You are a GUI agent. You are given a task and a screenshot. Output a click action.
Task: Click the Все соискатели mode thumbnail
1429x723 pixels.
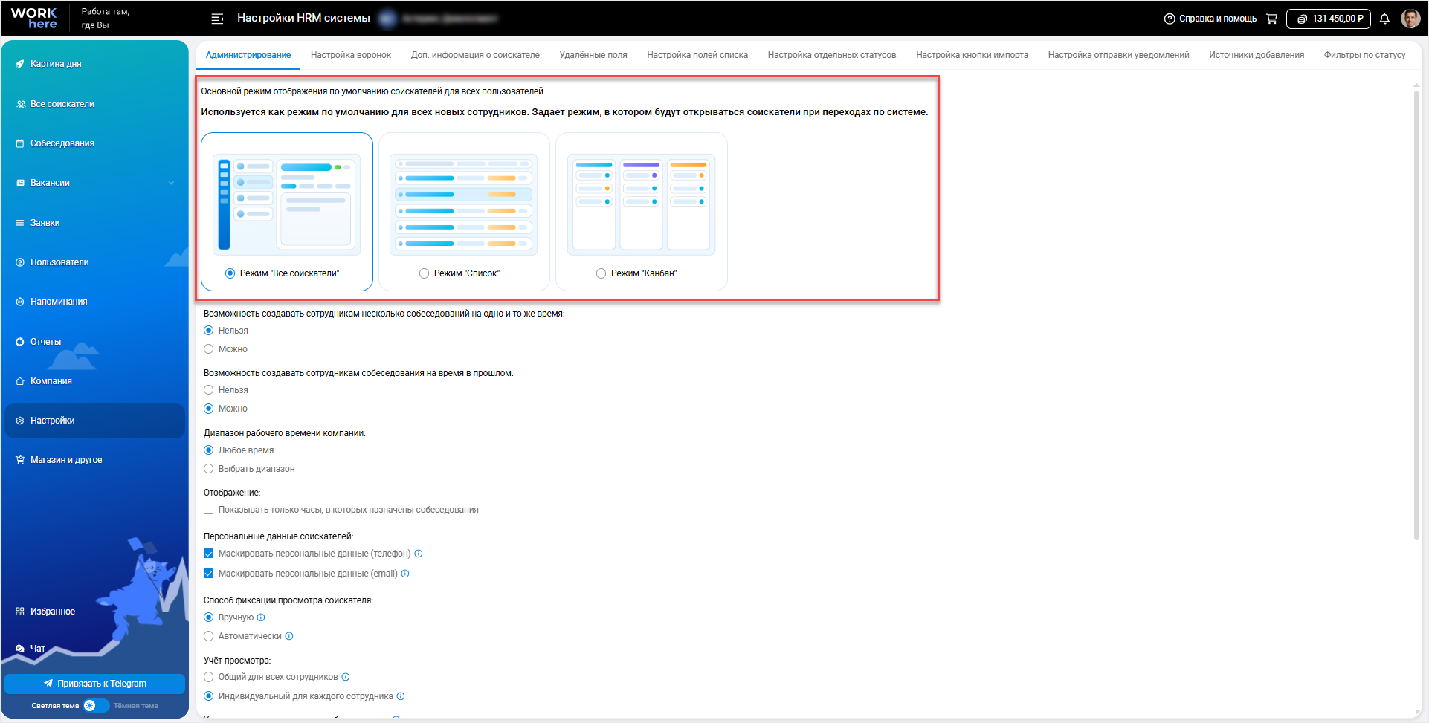[x=287, y=204]
